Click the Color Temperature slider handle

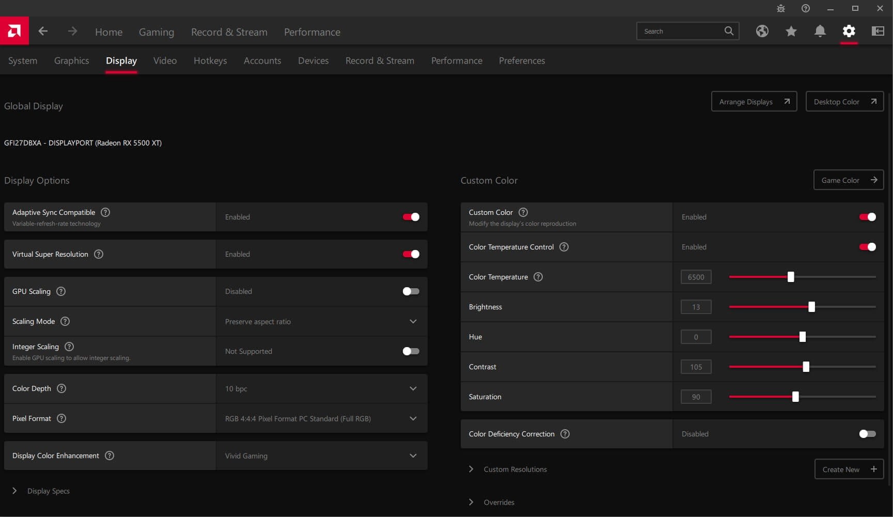[x=791, y=277]
